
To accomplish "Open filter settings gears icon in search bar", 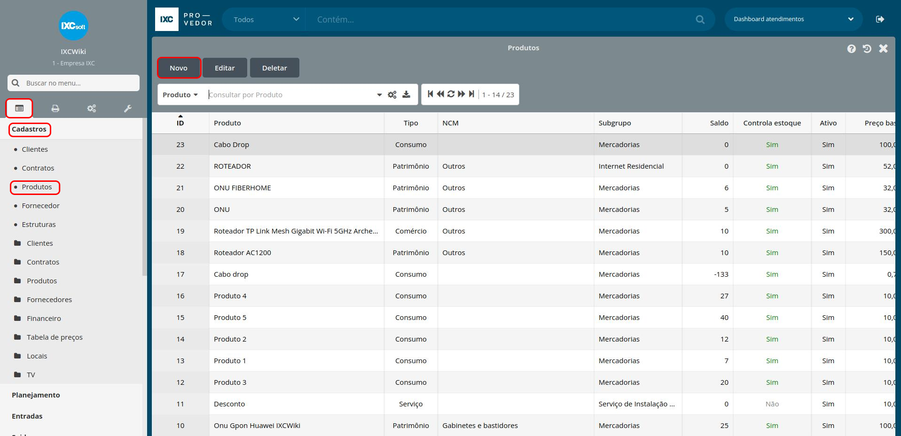I will click(x=392, y=95).
